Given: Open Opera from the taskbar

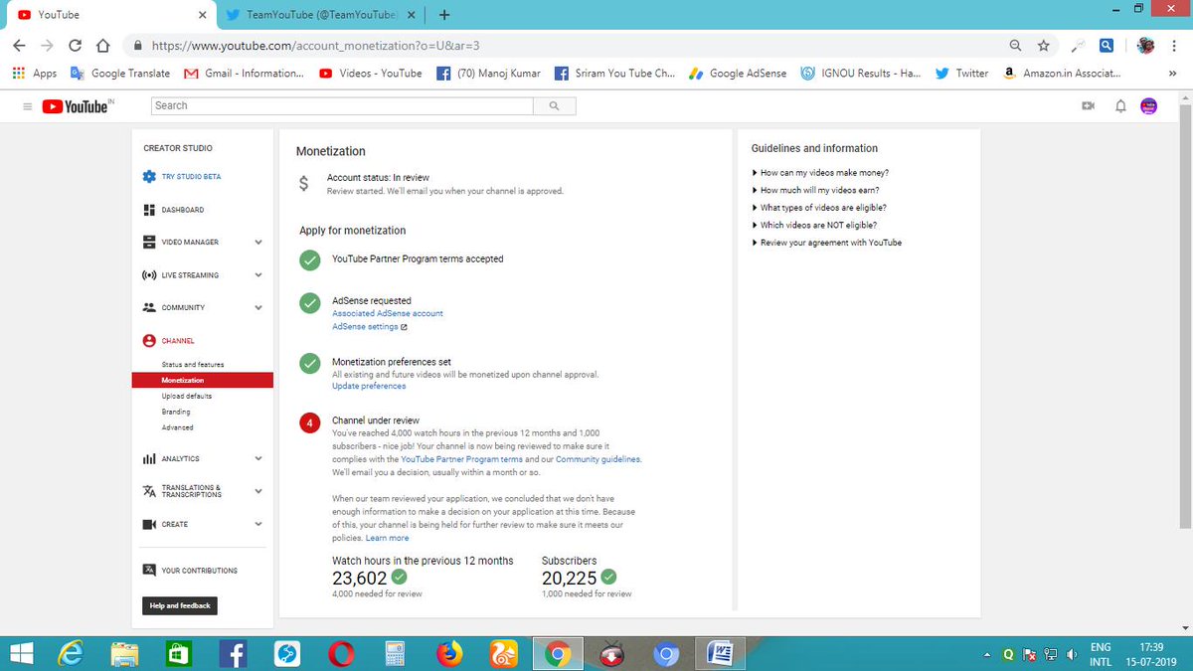Looking at the screenshot, I should pos(343,653).
